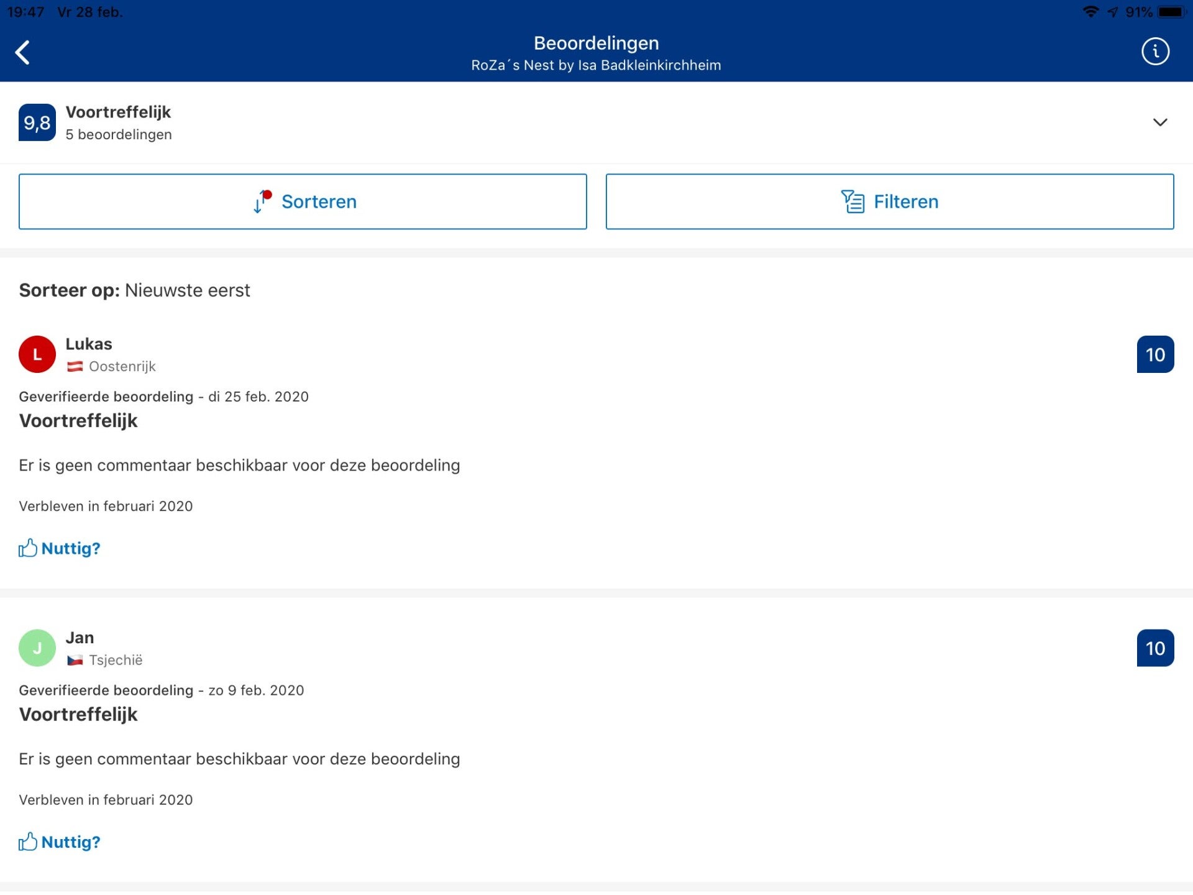This screenshot has height=895, width=1193.
Task: Click Jan's score badge showing 10
Action: 1155,648
